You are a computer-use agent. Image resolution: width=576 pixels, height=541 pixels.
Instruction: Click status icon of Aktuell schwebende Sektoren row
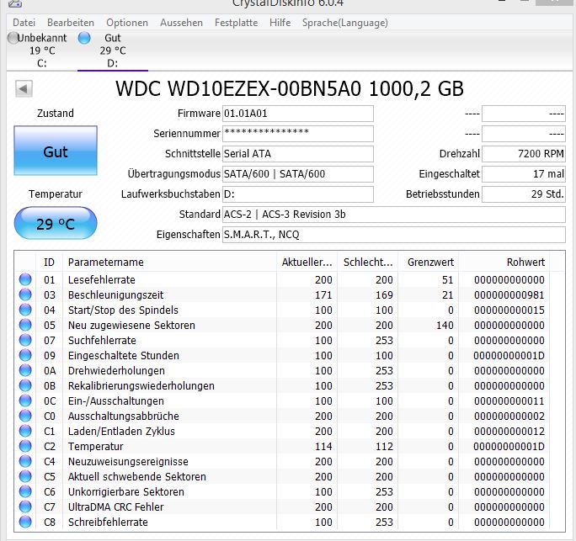coord(25,476)
